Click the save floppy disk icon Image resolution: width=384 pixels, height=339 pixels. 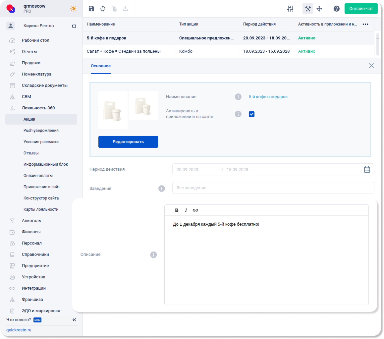coord(91,9)
